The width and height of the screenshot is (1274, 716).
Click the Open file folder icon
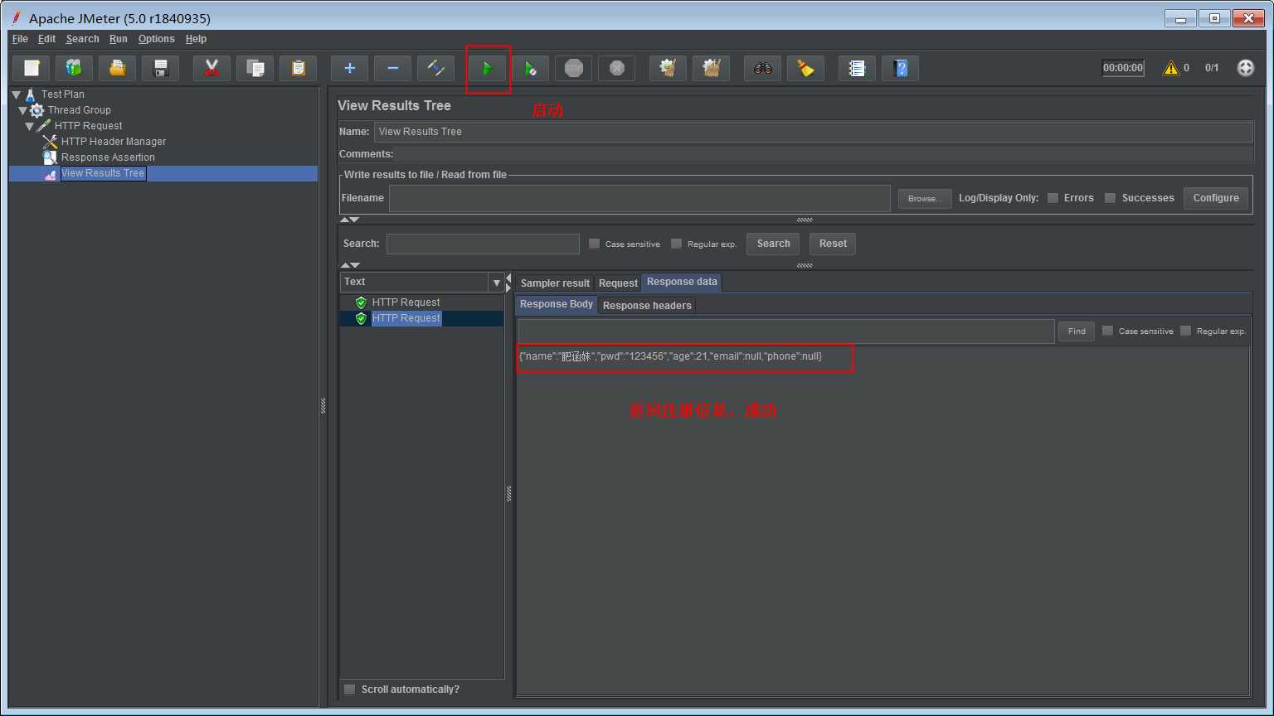(x=118, y=68)
